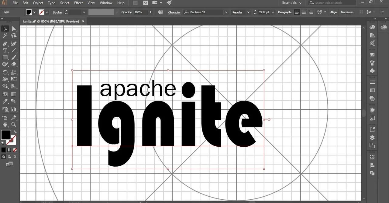Screen dimensions: 389x203
Task: Set paint mode to Color
Action: coord(3,150)
